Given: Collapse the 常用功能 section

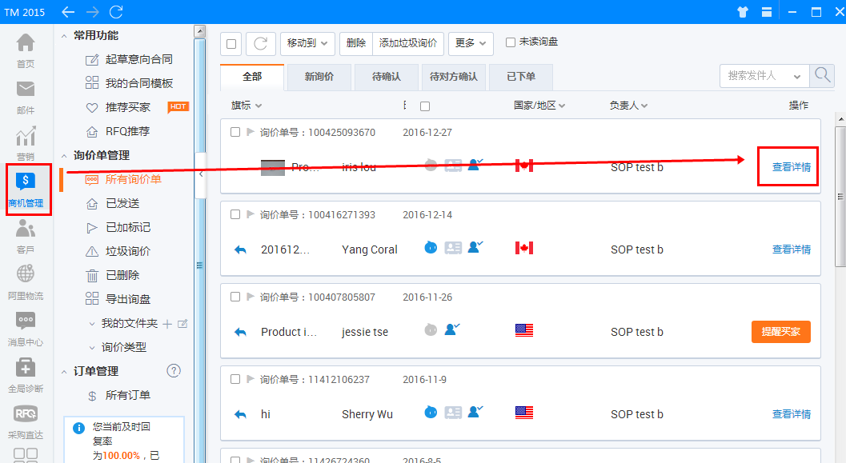Looking at the screenshot, I should [x=64, y=36].
